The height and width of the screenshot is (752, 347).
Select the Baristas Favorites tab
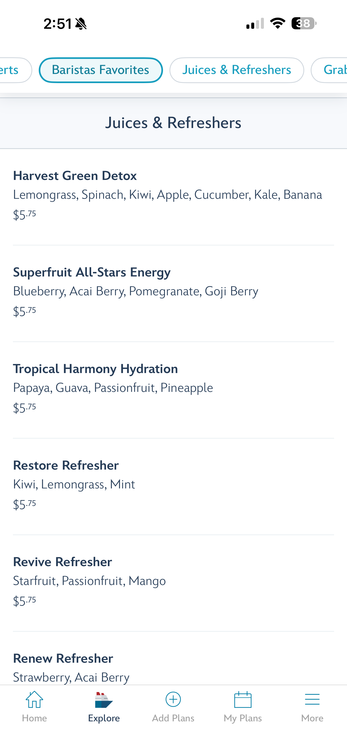(101, 70)
